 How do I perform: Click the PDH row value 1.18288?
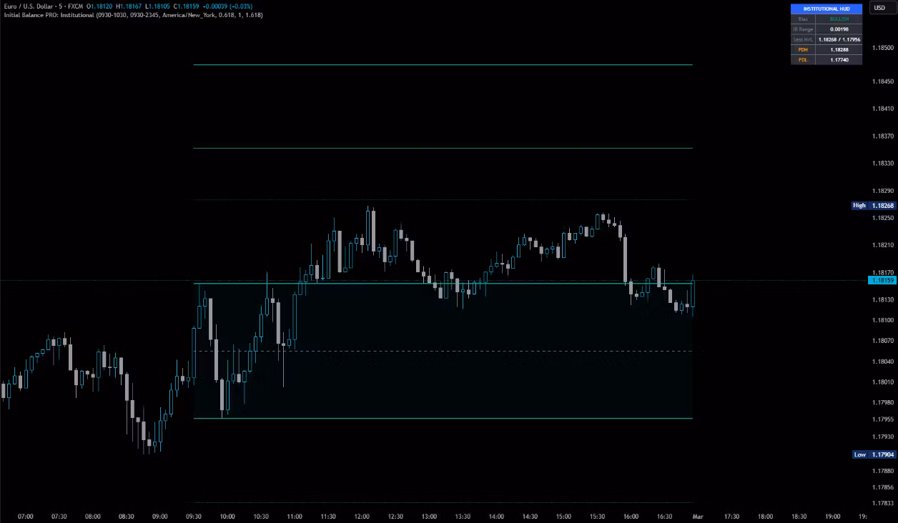pyautogui.click(x=839, y=50)
